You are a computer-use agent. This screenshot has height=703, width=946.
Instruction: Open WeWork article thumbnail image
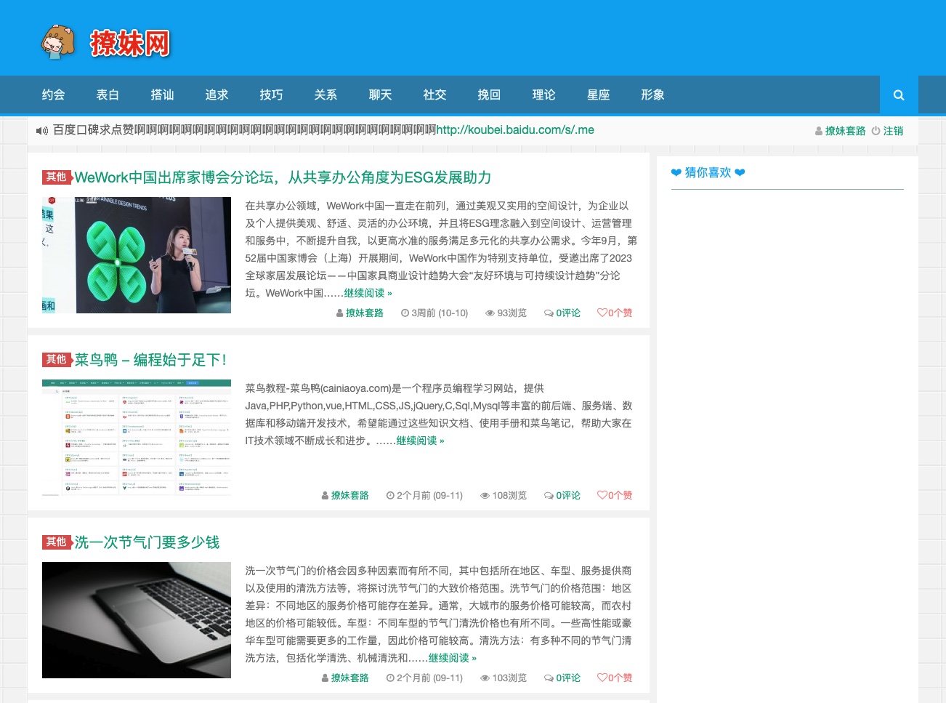point(137,255)
